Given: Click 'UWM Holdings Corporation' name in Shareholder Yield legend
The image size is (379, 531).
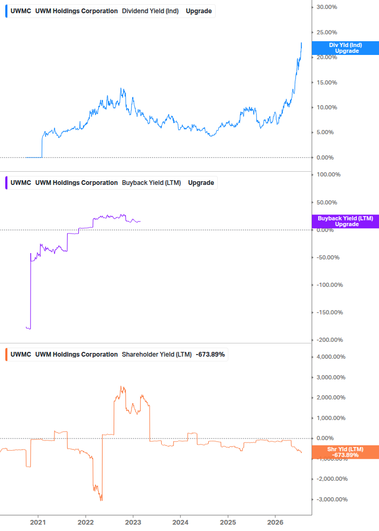Looking at the screenshot, I should [77, 354].
